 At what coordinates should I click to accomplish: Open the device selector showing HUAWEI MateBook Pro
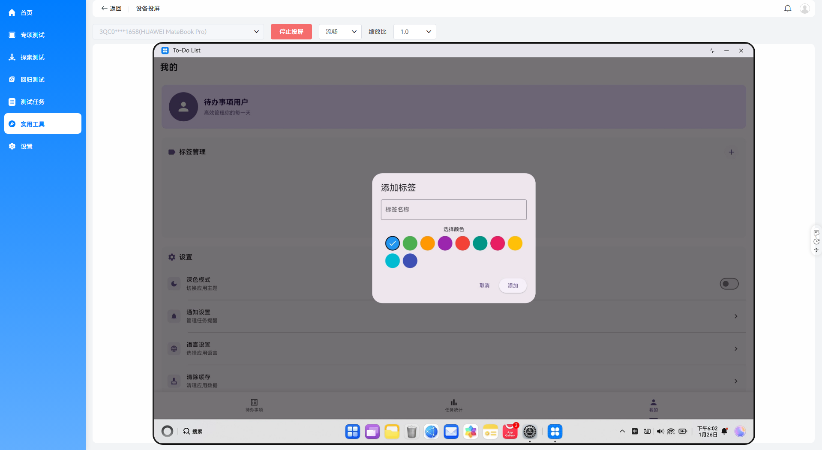(178, 31)
